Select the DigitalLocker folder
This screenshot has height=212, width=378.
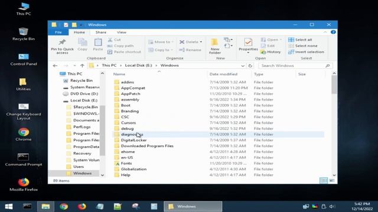click(x=134, y=140)
